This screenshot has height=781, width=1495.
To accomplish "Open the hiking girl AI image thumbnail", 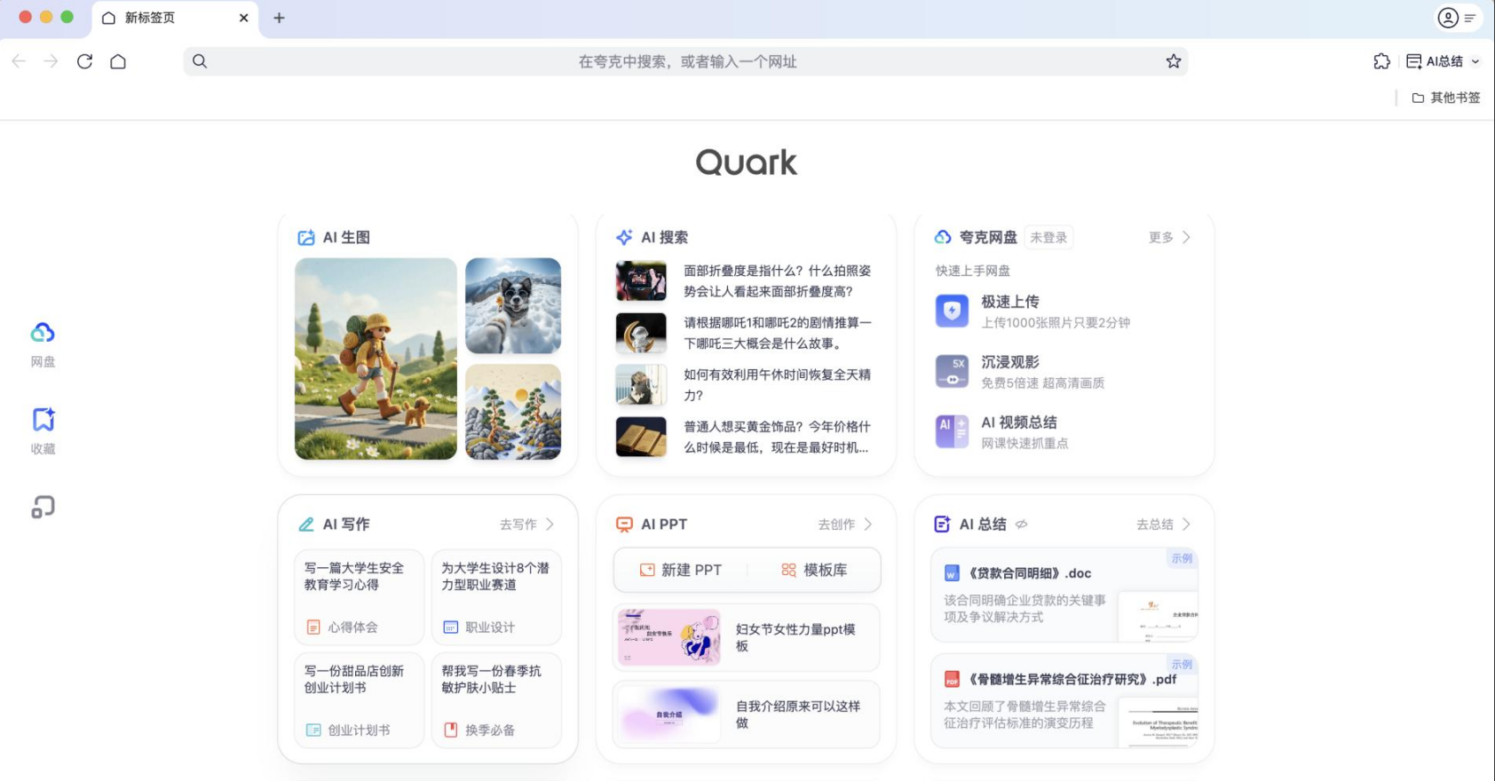I will pos(376,359).
